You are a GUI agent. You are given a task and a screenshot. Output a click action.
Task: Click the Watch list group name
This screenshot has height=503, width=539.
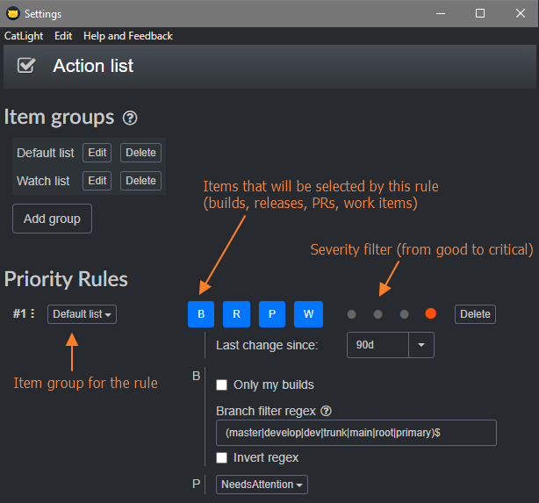pyautogui.click(x=43, y=181)
